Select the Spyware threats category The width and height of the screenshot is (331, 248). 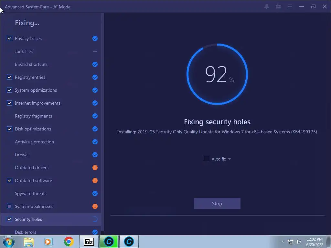click(50, 193)
